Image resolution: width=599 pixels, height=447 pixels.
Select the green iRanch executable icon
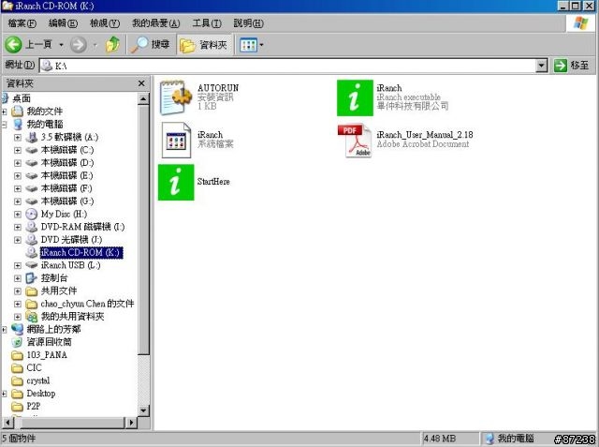point(355,97)
